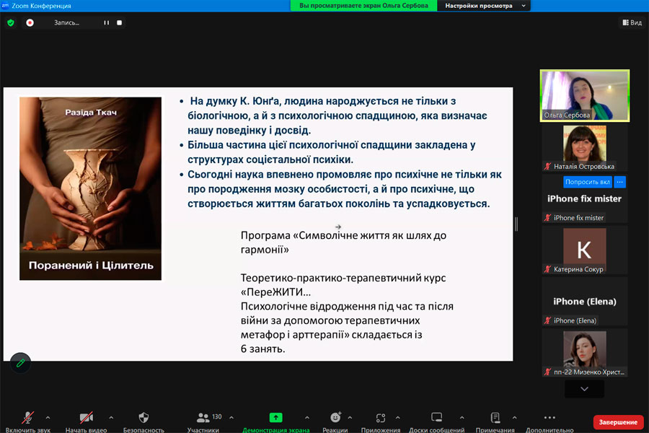Expand video options arrow beside camera
Image resolution: width=649 pixels, height=433 pixels.
point(111,418)
